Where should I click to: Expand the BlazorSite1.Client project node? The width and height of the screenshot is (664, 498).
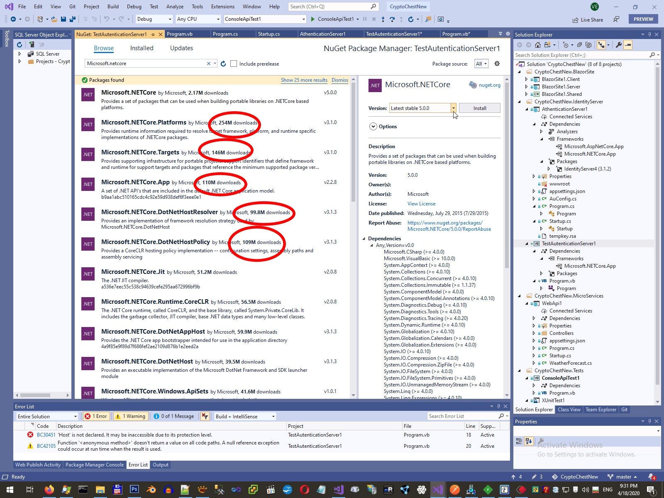(526, 79)
